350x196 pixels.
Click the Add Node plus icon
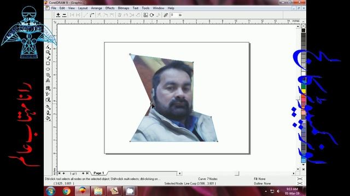pos(58,15)
